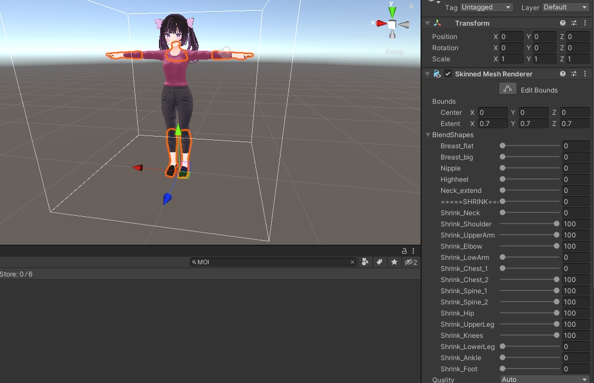The image size is (594, 383).
Task: Open Skinned Mesh Renderer help reference
Action: [x=563, y=74]
